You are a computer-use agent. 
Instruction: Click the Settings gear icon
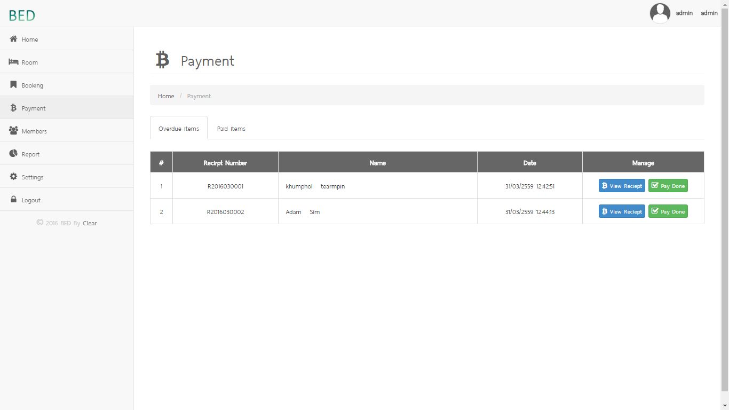click(x=13, y=177)
